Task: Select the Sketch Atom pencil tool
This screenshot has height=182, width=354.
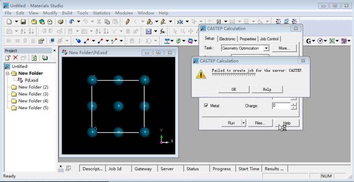Action: point(127,22)
